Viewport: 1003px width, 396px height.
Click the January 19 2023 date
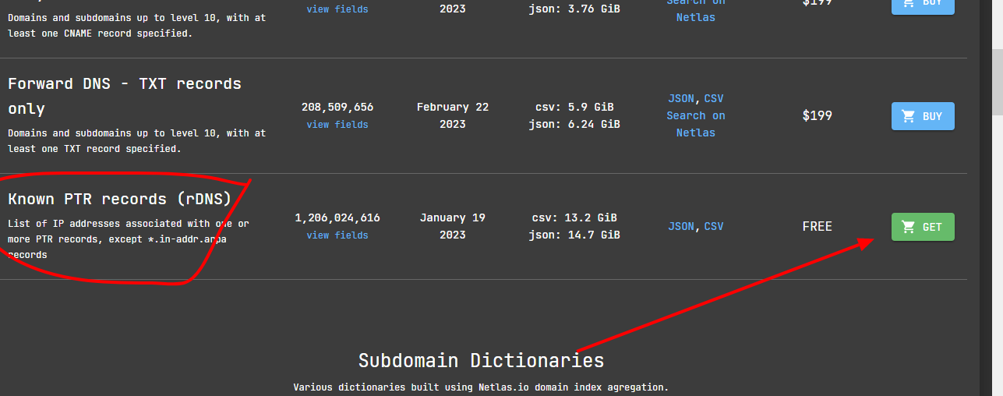point(453,226)
